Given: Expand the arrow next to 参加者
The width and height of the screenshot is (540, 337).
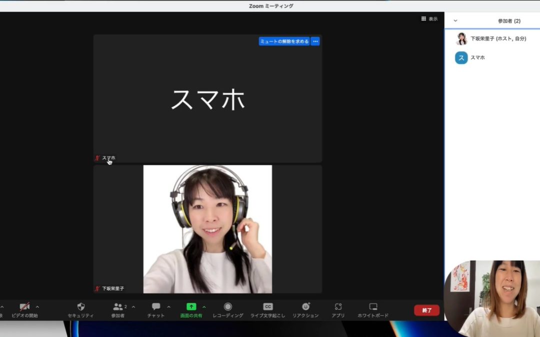Looking at the screenshot, I should (x=133, y=307).
